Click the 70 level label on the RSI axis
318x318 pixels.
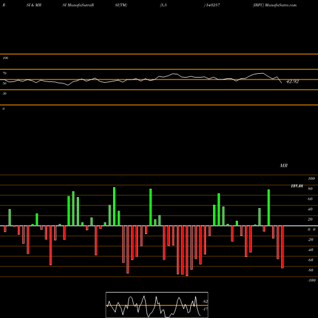[x=4, y=73]
